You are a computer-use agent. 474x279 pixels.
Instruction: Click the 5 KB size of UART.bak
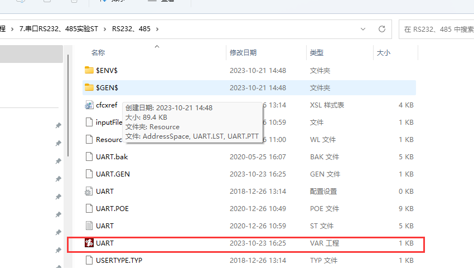click(406, 156)
